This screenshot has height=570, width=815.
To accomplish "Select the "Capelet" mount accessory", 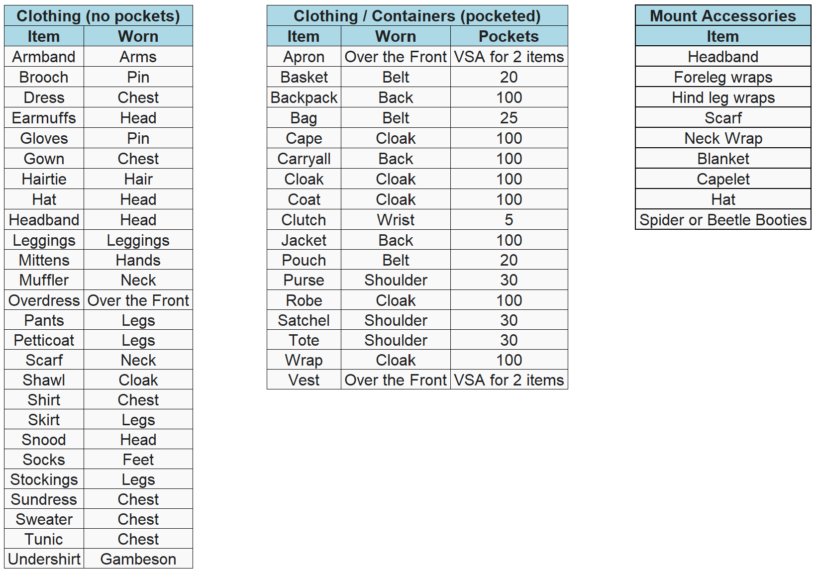I will click(x=722, y=179).
